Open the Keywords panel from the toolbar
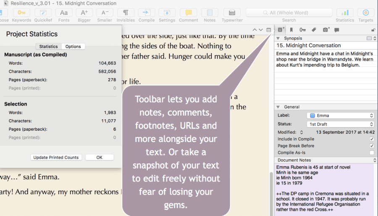Viewport: 378px width, 216px height. click(x=21, y=15)
